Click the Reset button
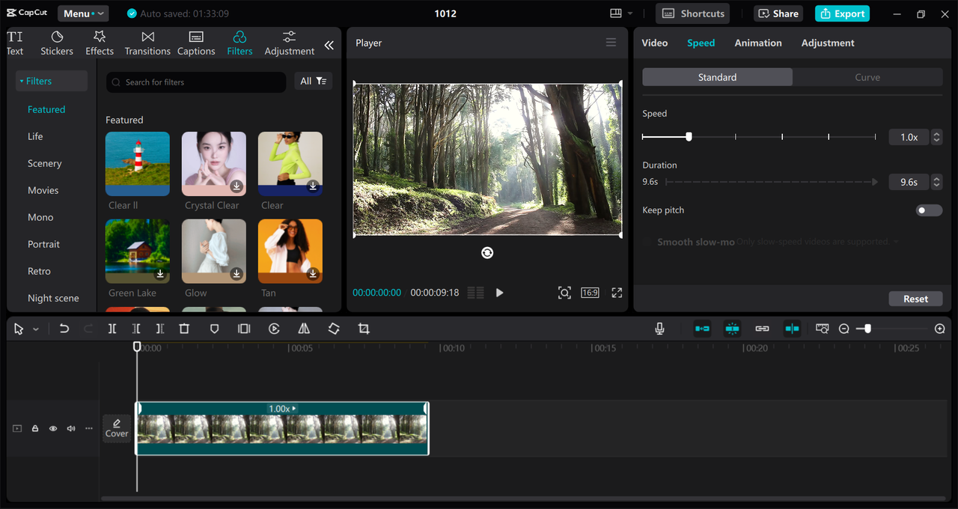Image resolution: width=958 pixels, height=509 pixels. (x=915, y=299)
